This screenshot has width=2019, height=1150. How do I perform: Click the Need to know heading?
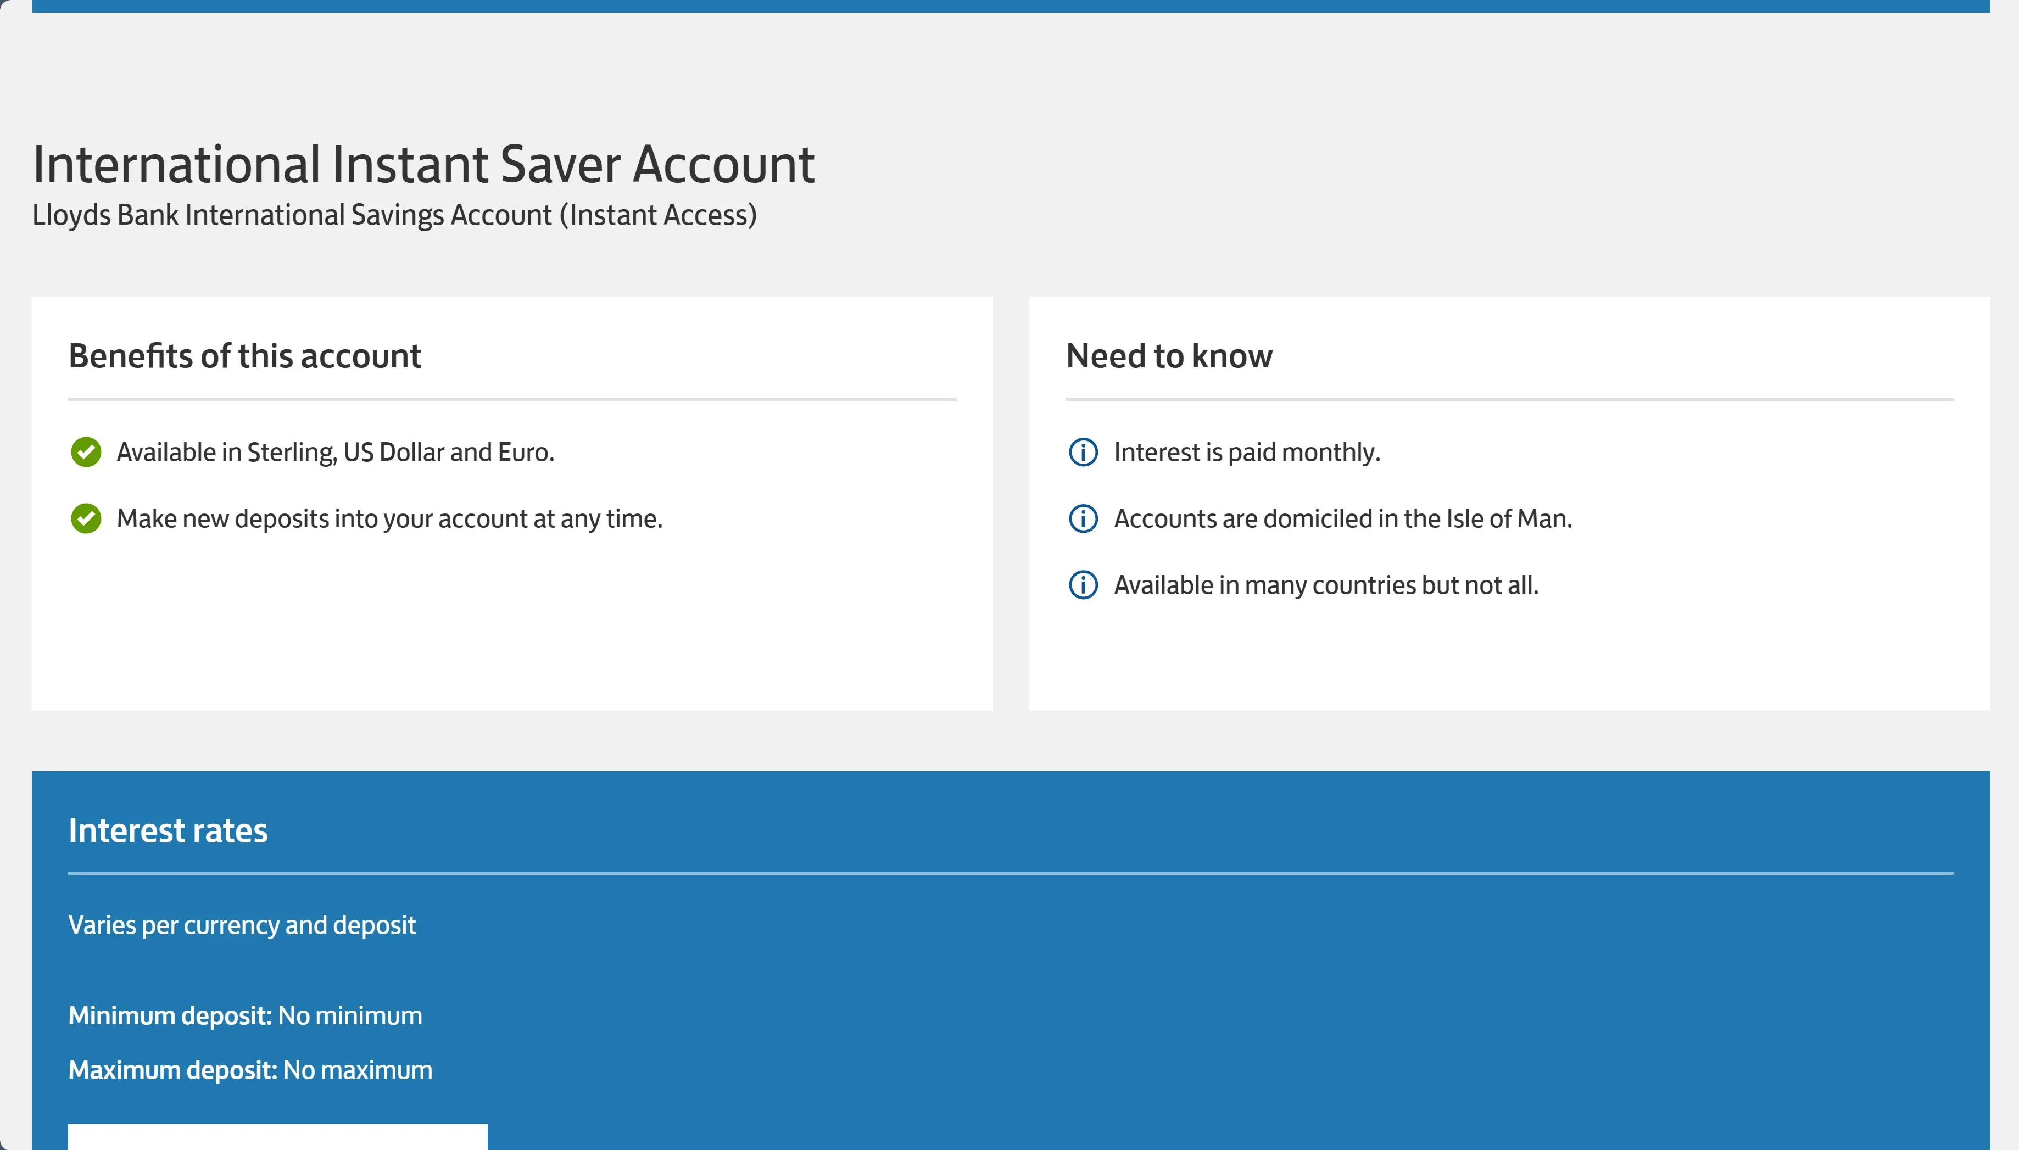pyautogui.click(x=1169, y=356)
